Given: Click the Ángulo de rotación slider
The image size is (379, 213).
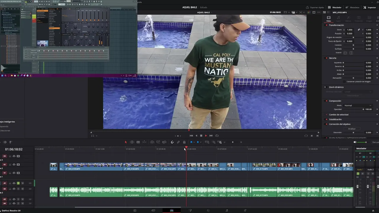Looking at the screenshot, I should click(353, 38).
